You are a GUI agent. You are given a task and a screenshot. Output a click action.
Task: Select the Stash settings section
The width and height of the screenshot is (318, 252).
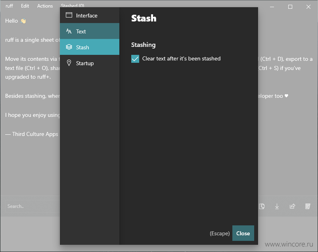(90, 47)
